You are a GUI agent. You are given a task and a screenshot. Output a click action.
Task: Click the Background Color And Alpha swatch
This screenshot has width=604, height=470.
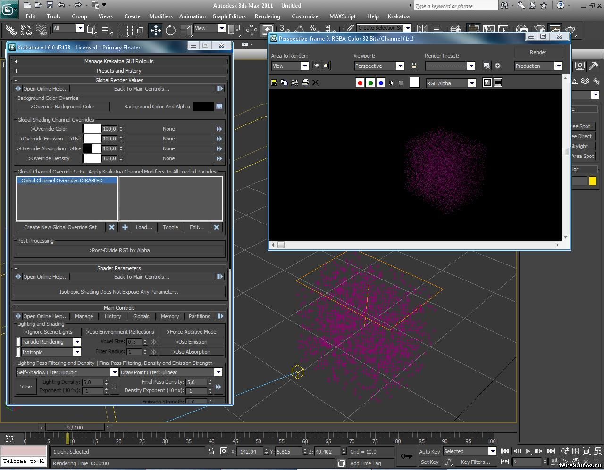click(203, 107)
